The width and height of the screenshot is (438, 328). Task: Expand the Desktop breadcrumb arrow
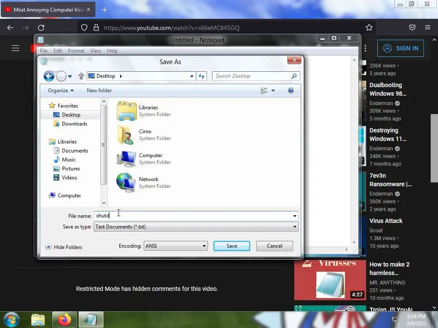pyautogui.click(x=121, y=76)
